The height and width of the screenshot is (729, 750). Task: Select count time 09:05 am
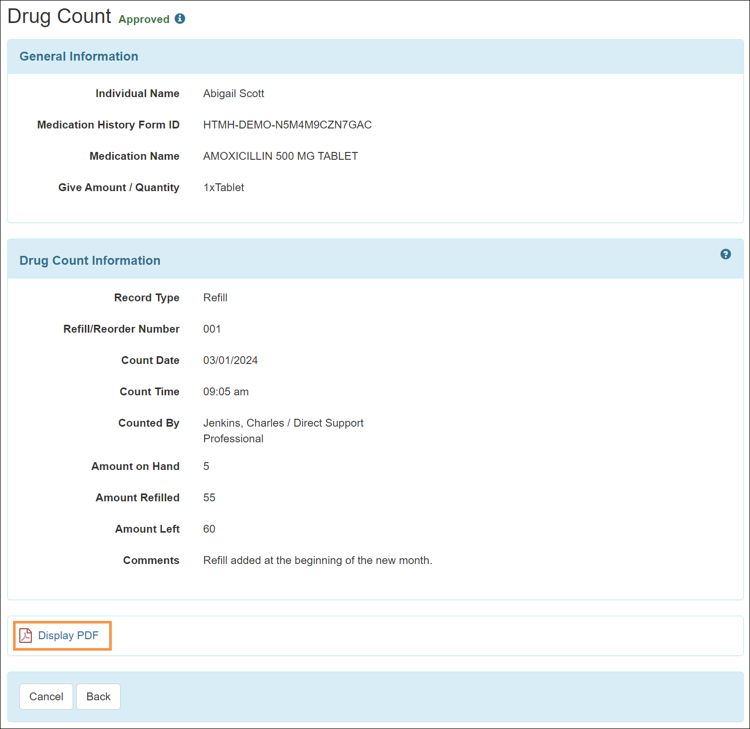(x=226, y=392)
